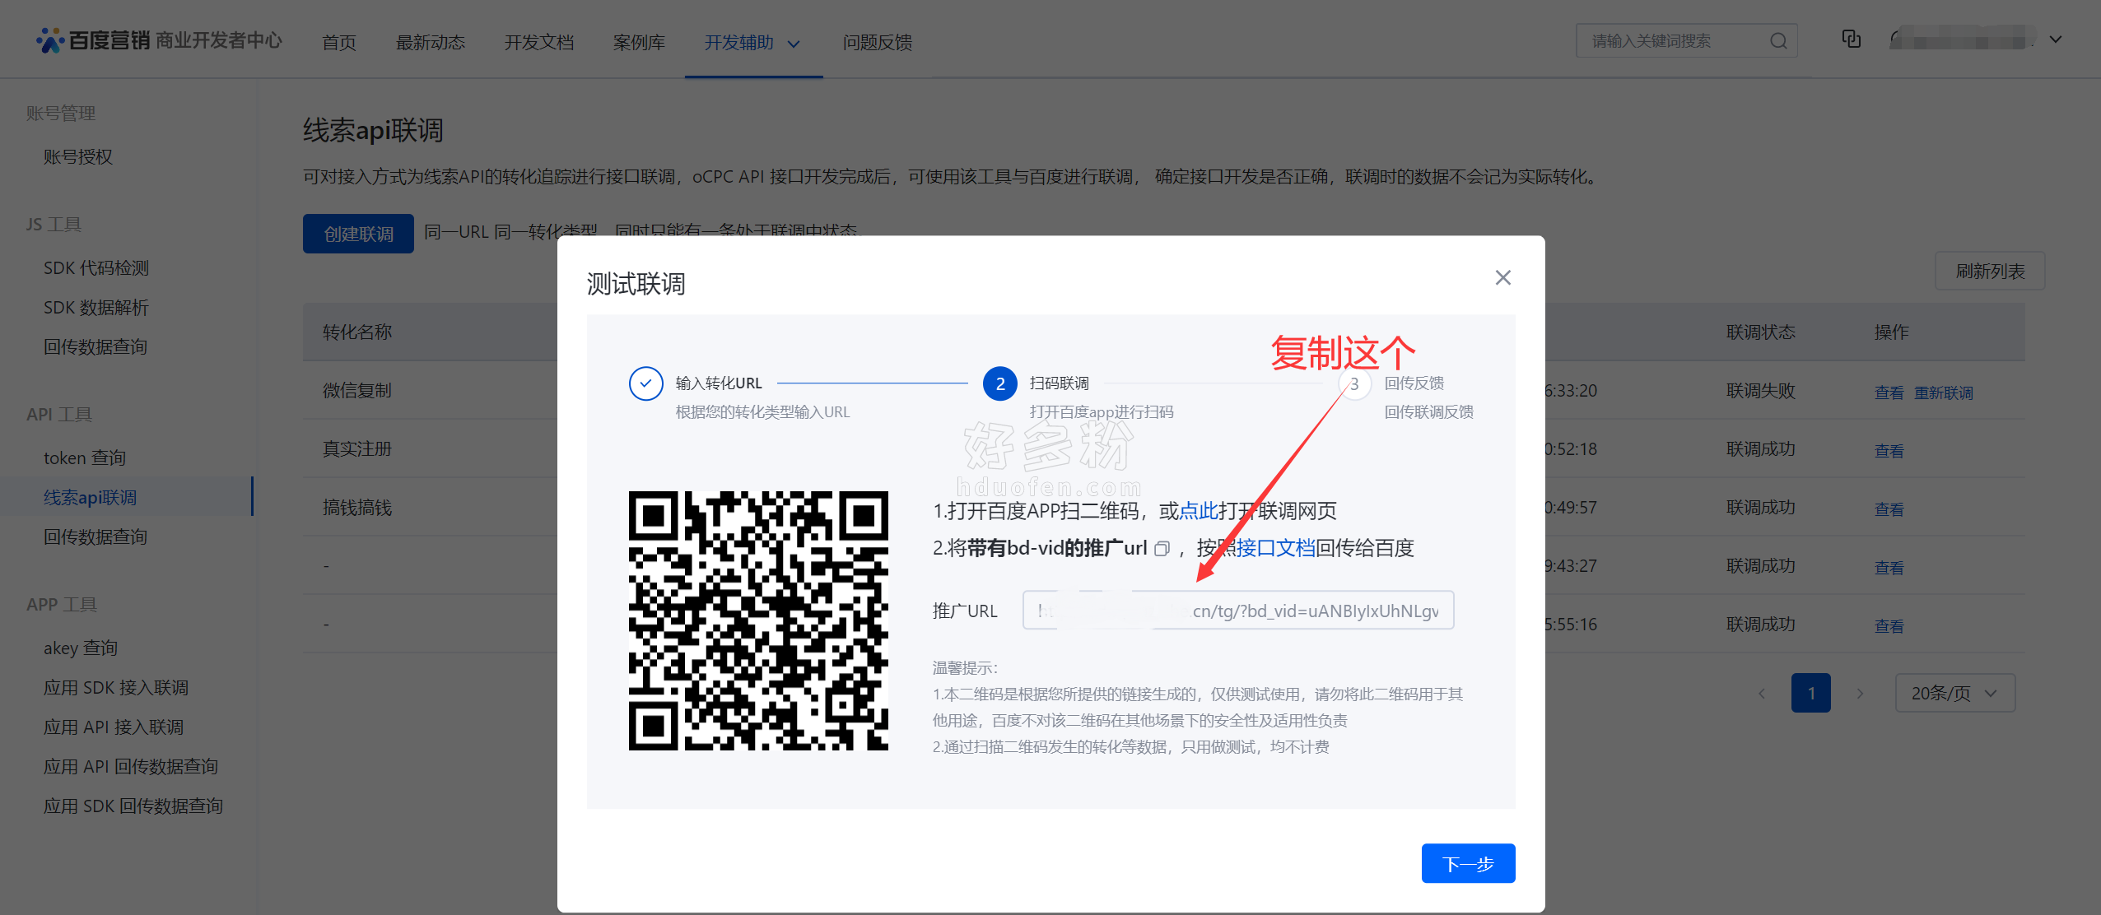The height and width of the screenshot is (915, 2101).
Task: Click the search magnifier icon
Action: [x=1778, y=41]
